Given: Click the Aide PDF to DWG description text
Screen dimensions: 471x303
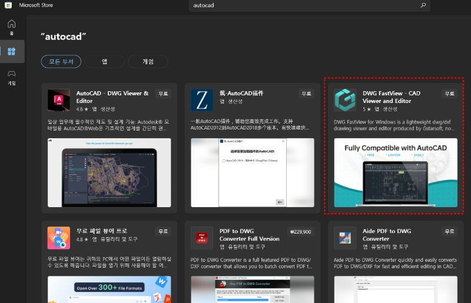Looking at the screenshot, I should click(395, 263).
